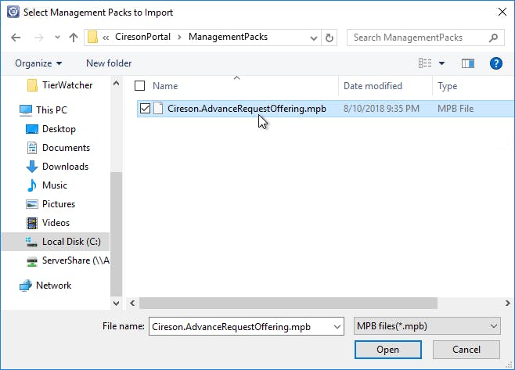Expand the address bar history dropdown

pyautogui.click(x=314, y=38)
